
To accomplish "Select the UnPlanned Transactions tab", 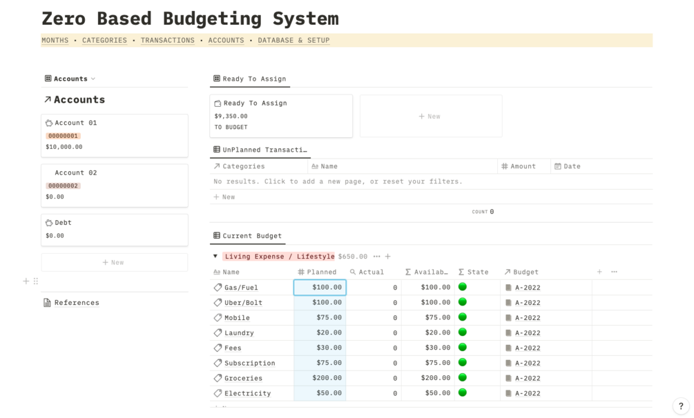I will [260, 150].
